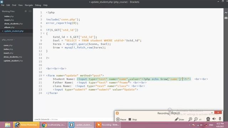This screenshot has width=228, height=128.
Task: Click the submit input tag on line 23
Action: pyautogui.click(x=95, y=90)
